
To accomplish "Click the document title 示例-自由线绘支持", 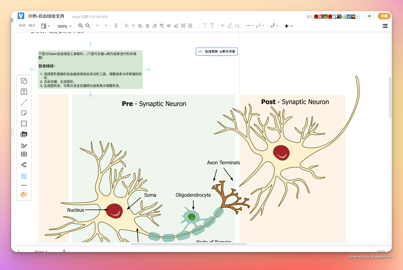I will pos(46,16).
